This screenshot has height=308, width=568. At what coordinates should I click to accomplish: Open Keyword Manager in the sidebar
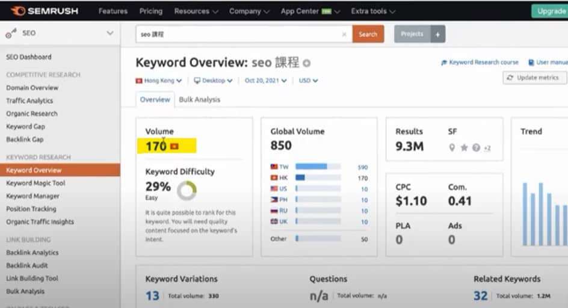pyautogui.click(x=32, y=196)
